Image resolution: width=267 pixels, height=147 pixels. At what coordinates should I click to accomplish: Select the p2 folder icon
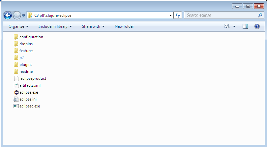point(16,58)
